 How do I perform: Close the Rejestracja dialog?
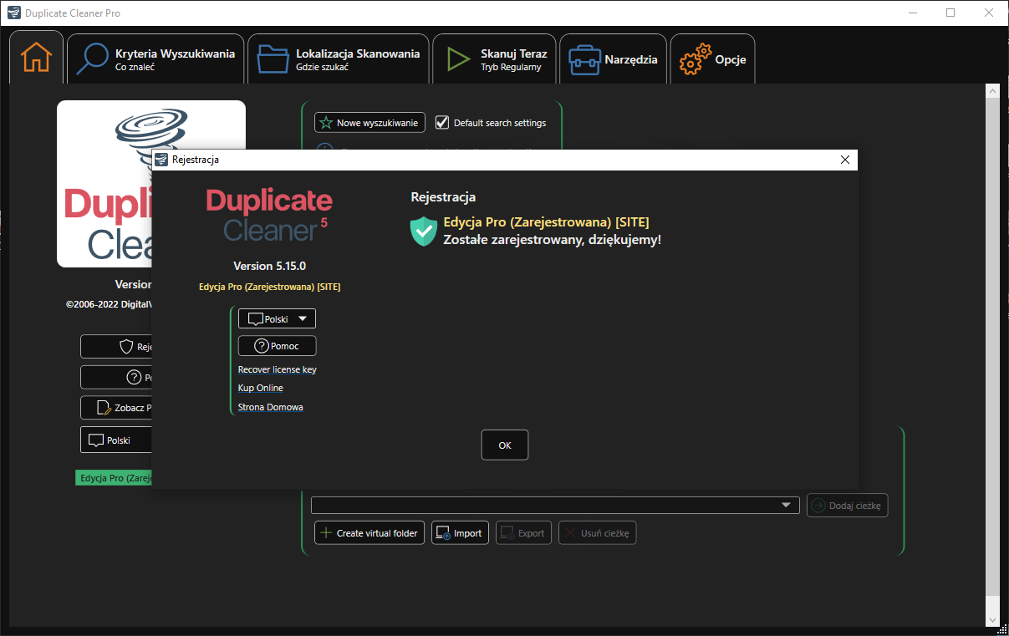[x=844, y=160]
